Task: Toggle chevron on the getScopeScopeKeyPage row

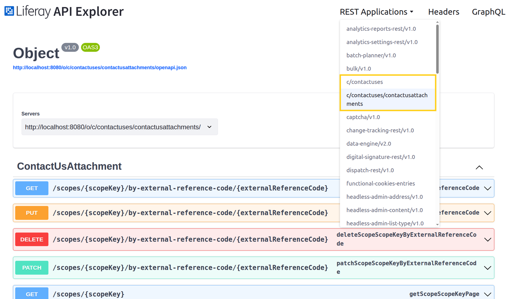Action: tap(488, 294)
